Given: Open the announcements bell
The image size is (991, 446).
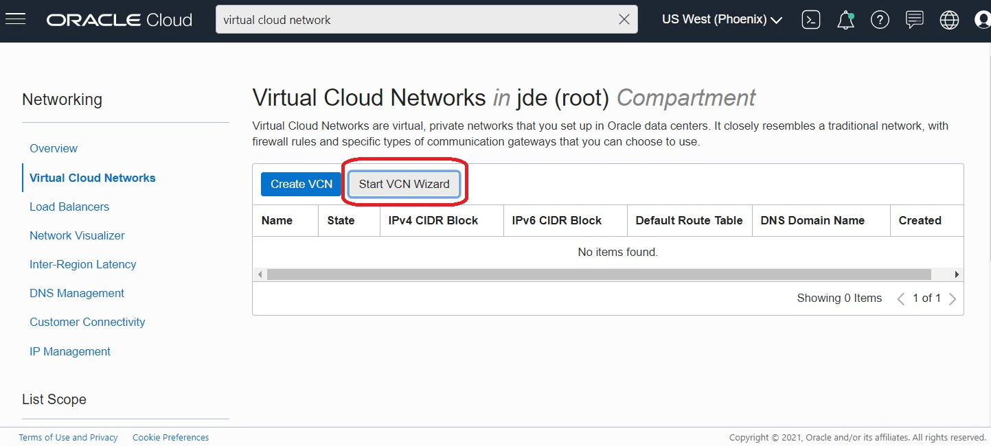Looking at the screenshot, I should 845,20.
